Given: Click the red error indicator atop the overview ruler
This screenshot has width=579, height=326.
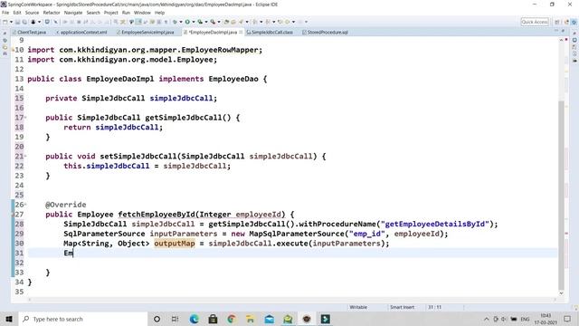Looking at the screenshot, I should (566, 39).
